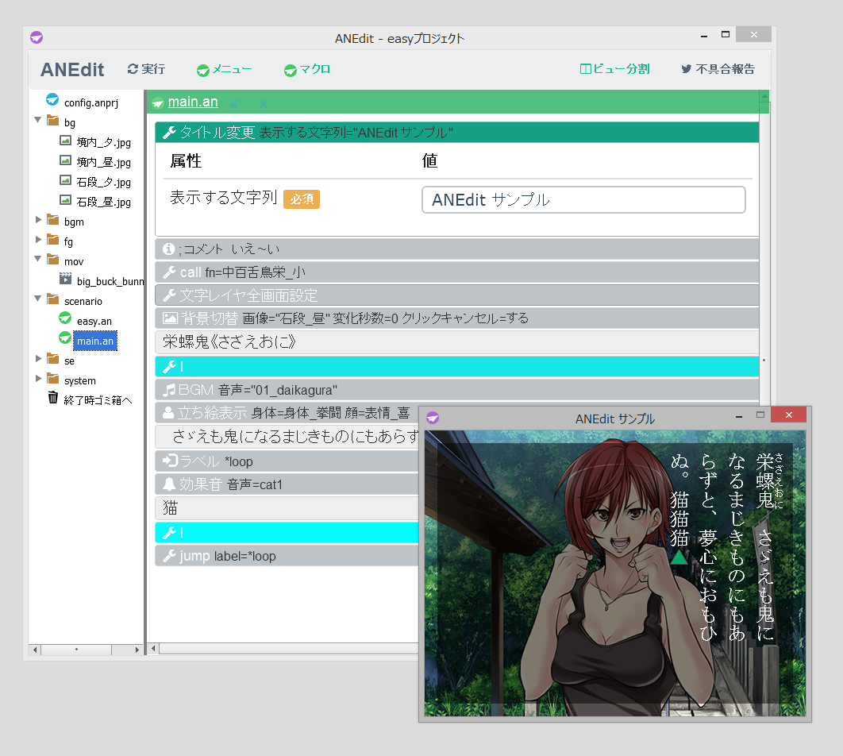The height and width of the screenshot is (756, 843).
Task: Expand the fg folder
Action: pyautogui.click(x=38, y=239)
